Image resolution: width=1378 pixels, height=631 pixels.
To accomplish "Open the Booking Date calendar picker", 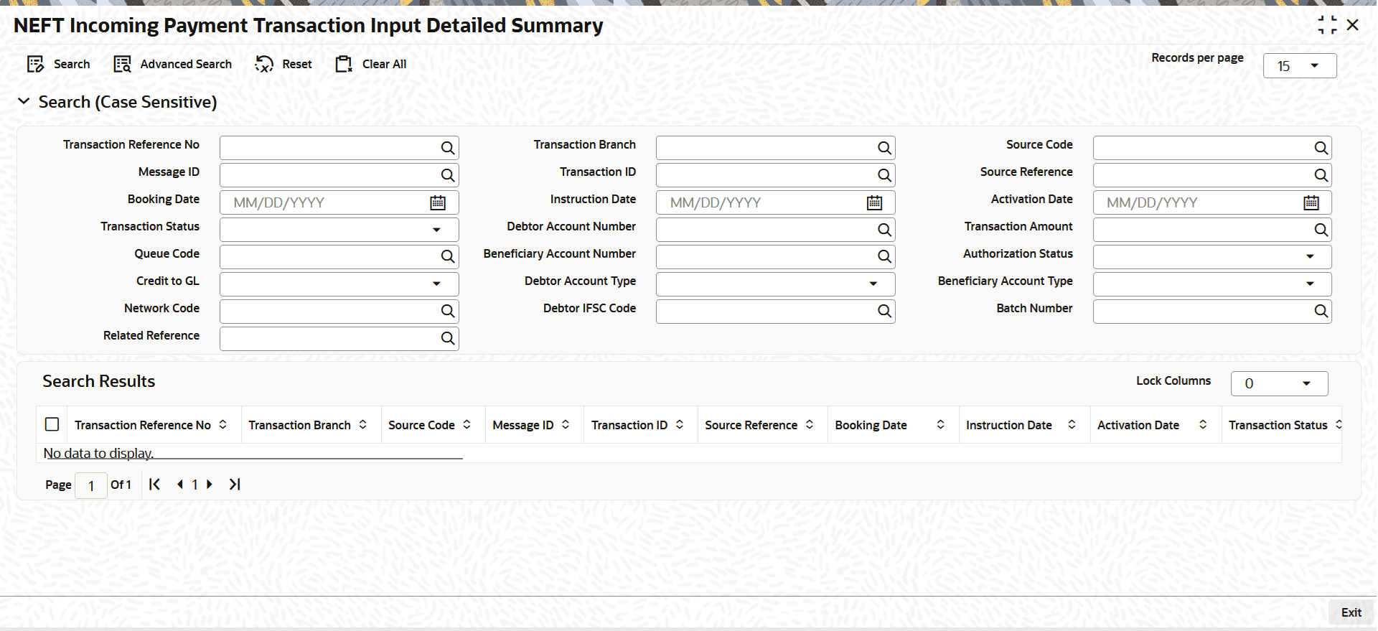I will pyautogui.click(x=438, y=202).
